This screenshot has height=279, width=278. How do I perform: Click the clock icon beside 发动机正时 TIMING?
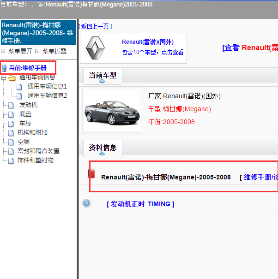click(86, 203)
